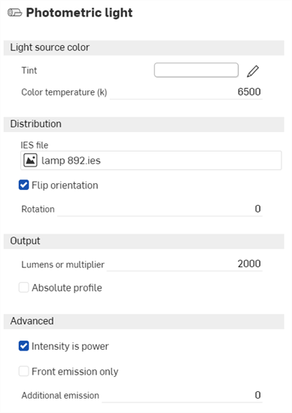Collapse the Light source color section
Viewport: 292px width, 413px height.
click(144, 47)
